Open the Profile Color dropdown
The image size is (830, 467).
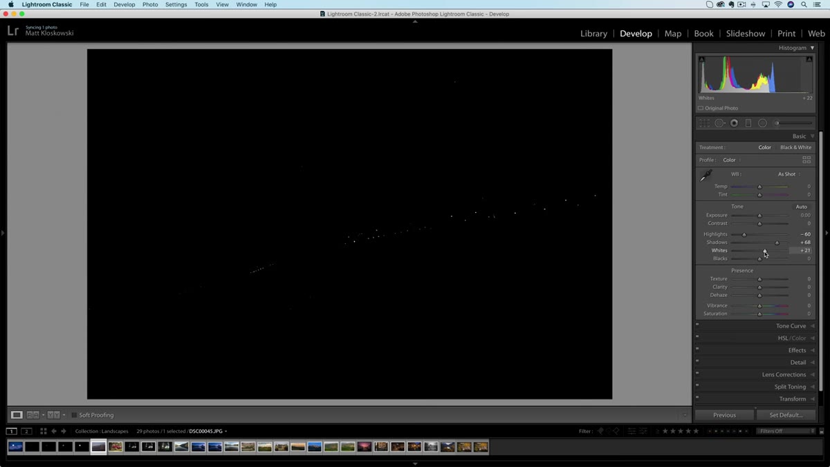click(x=732, y=160)
